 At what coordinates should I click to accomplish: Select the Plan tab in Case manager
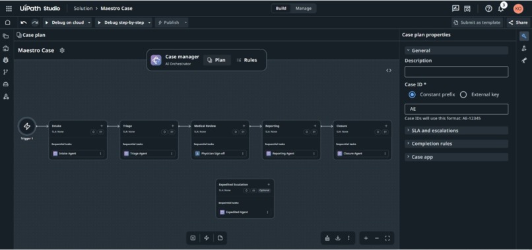216,60
